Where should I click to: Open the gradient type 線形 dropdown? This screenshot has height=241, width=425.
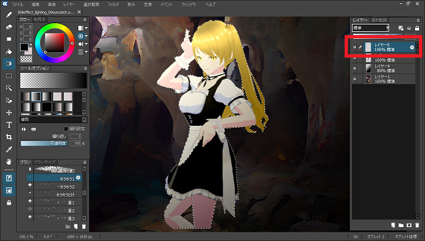[x=53, y=119]
